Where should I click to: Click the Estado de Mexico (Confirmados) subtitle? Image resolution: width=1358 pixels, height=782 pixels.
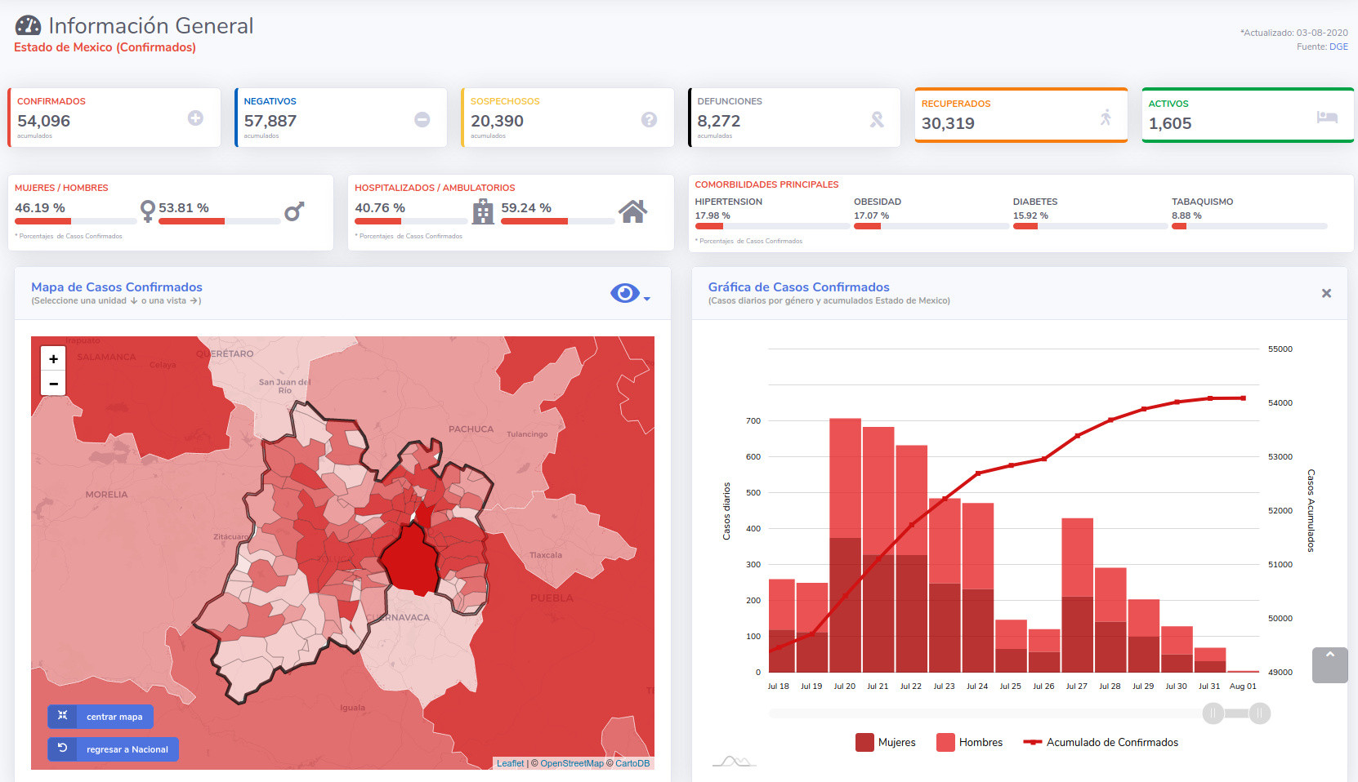point(105,47)
